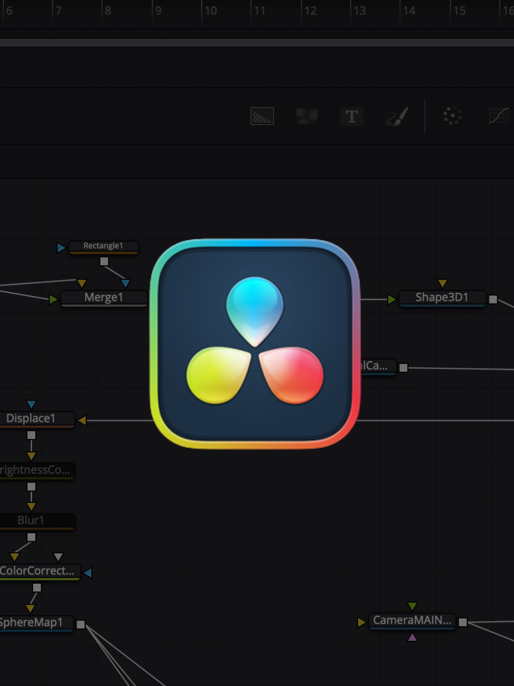This screenshot has height=686, width=514.
Task: Jump to frame 15 on the time ruler
Action: pos(459,10)
